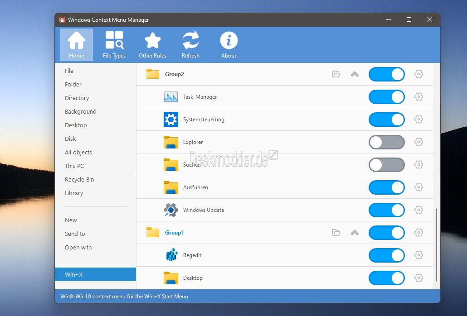Click the Group1 label

[x=175, y=232]
